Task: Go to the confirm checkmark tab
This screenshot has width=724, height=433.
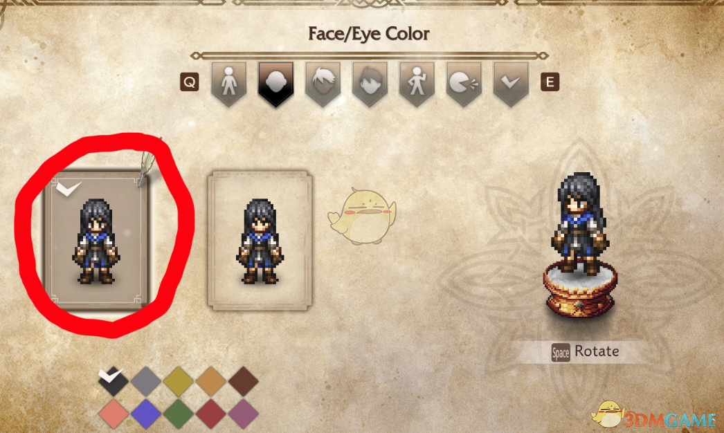Action: 511,84
